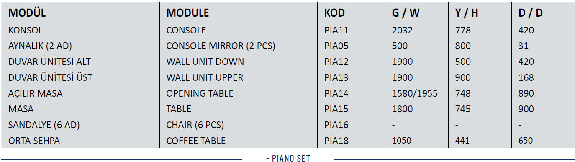Select the COFFEE TABLE cell

point(196,141)
